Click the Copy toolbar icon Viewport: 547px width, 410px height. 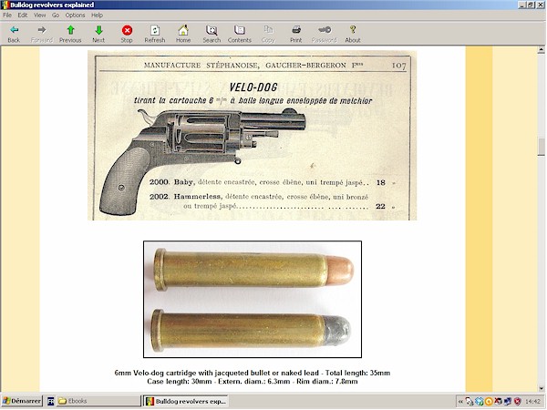(x=268, y=34)
